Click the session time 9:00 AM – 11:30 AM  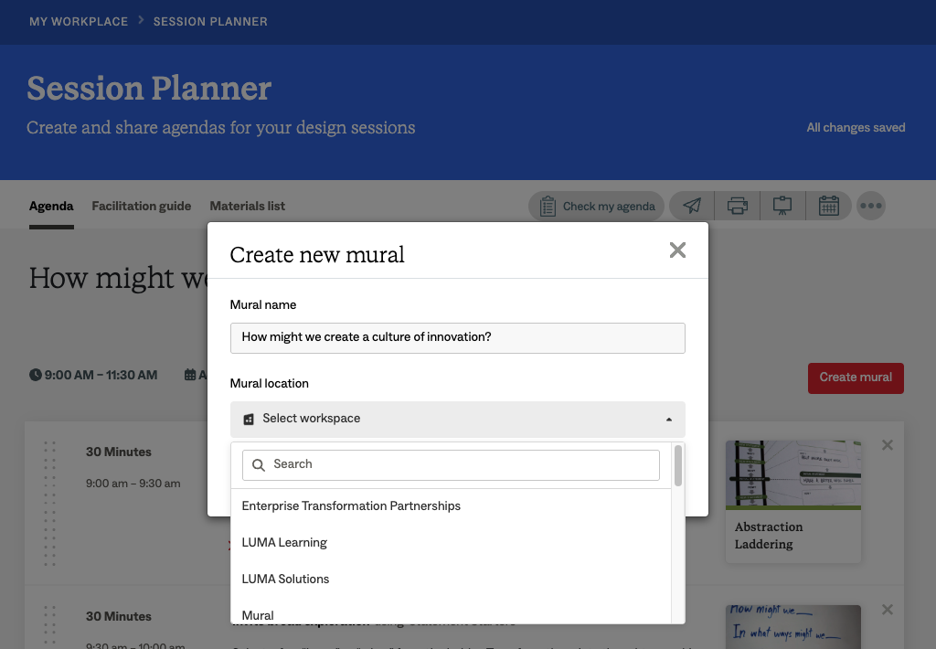[x=101, y=376]
